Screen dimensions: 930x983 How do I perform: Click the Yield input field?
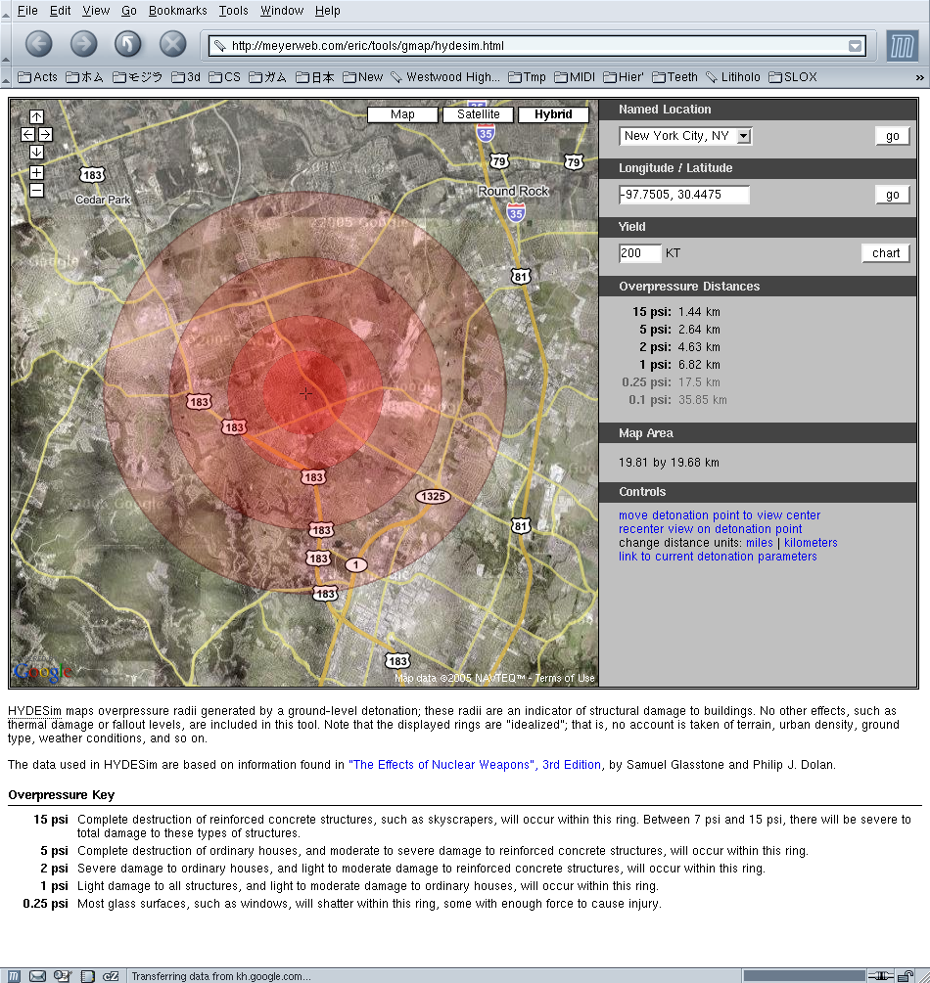coord(640,253)
